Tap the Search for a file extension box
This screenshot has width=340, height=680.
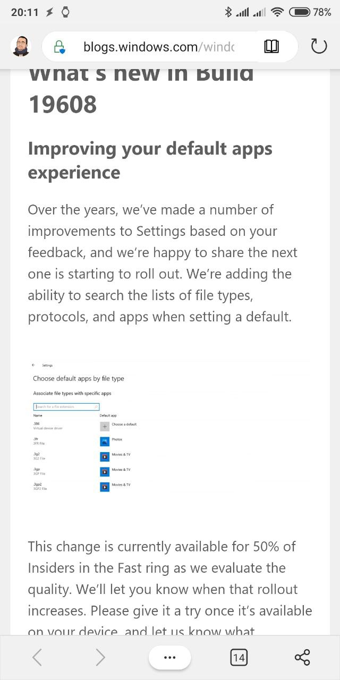point(66,406)
